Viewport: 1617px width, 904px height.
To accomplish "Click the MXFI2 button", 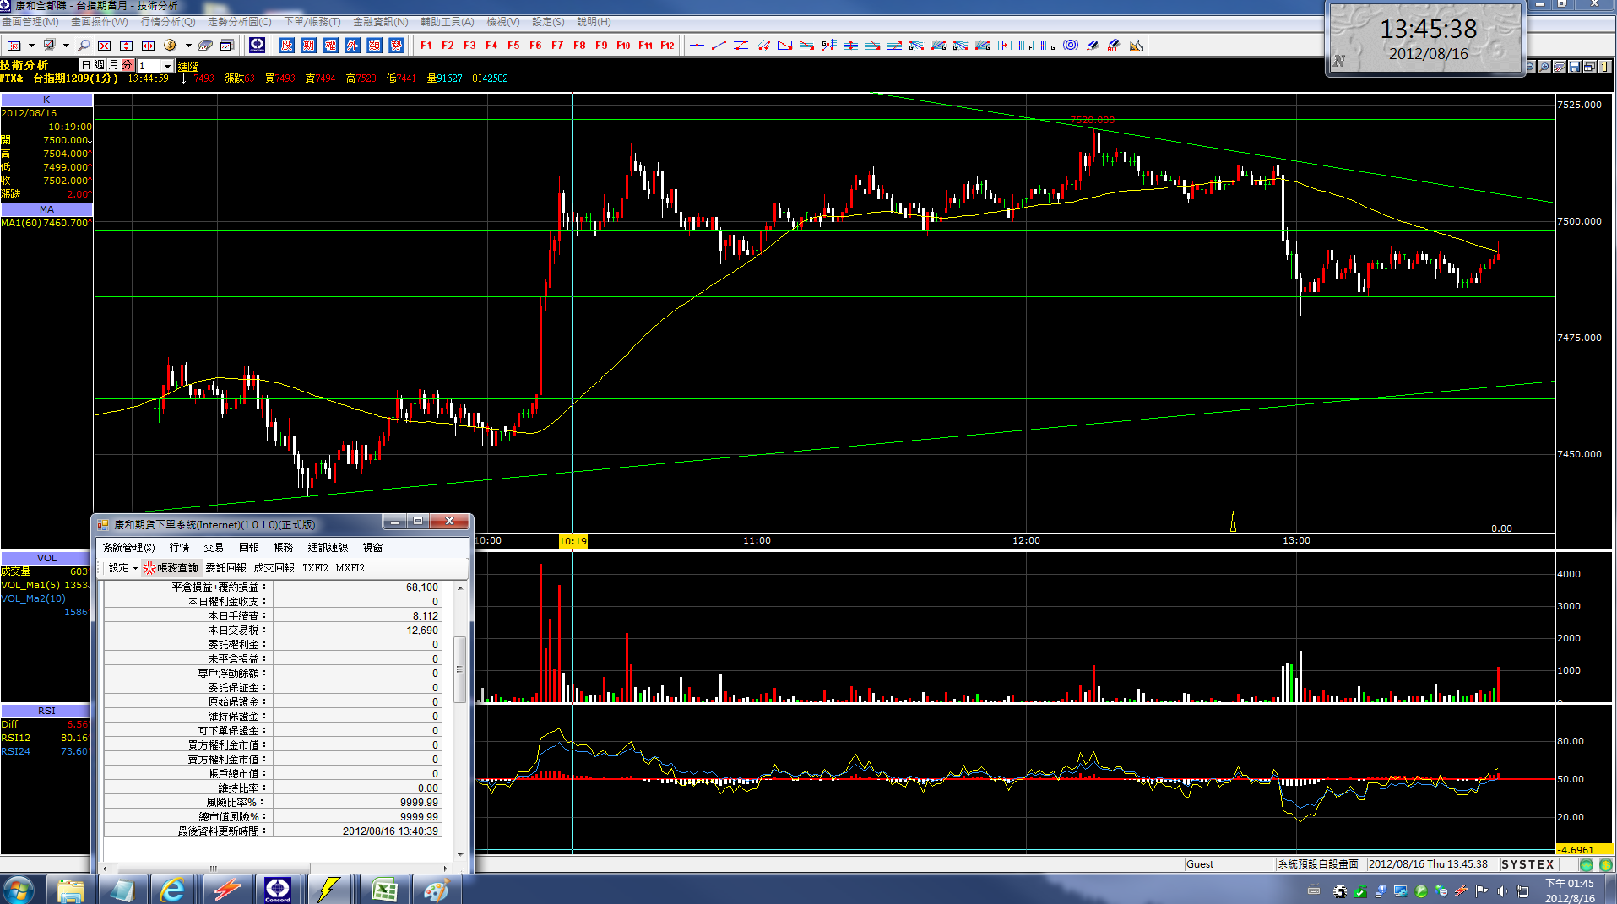I will click(x=350, y=568).
